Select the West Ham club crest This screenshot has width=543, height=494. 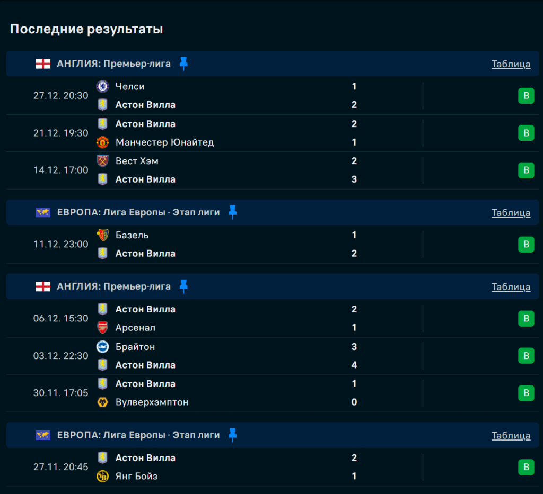[102, 161]
